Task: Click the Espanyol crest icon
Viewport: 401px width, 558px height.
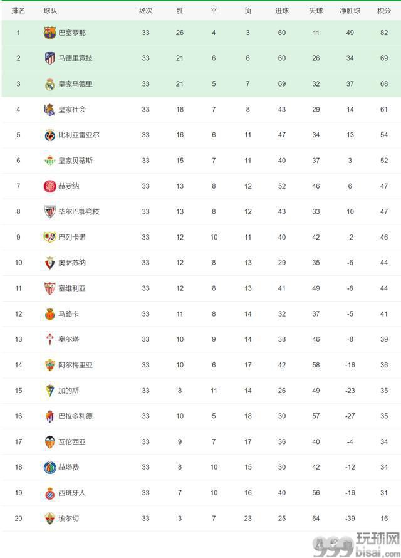Action: coord(49,493)
